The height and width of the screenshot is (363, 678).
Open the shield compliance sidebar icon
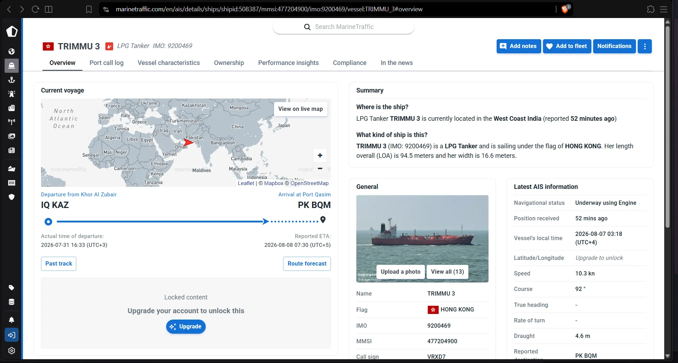click(x=12, y=197)
